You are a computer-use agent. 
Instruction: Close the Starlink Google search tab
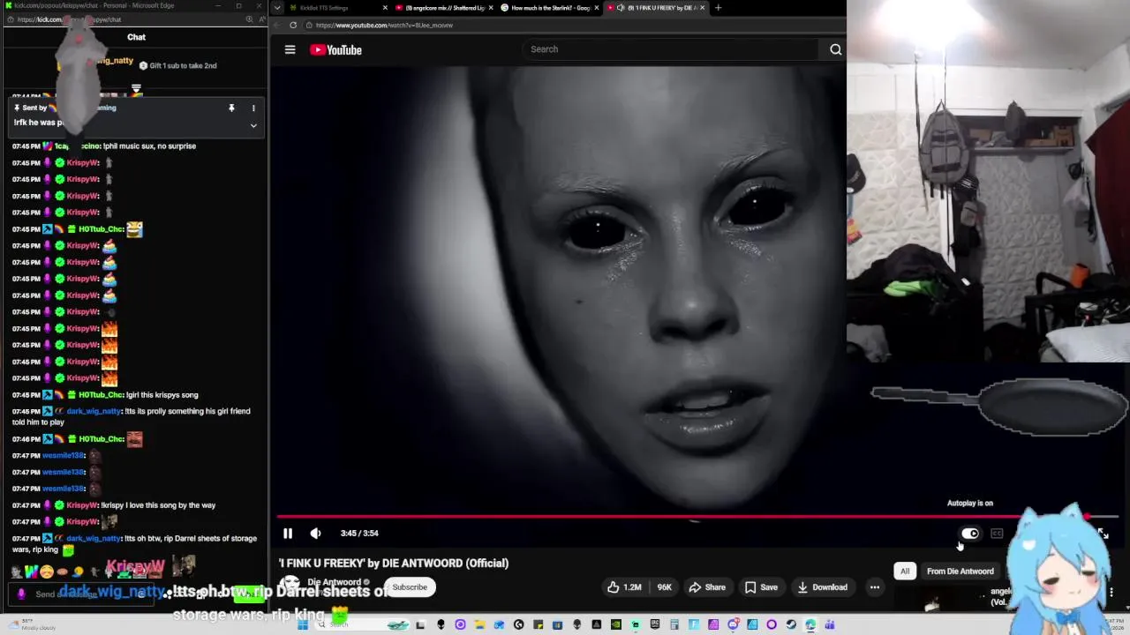pyautogui.click(x=597, y=8)
